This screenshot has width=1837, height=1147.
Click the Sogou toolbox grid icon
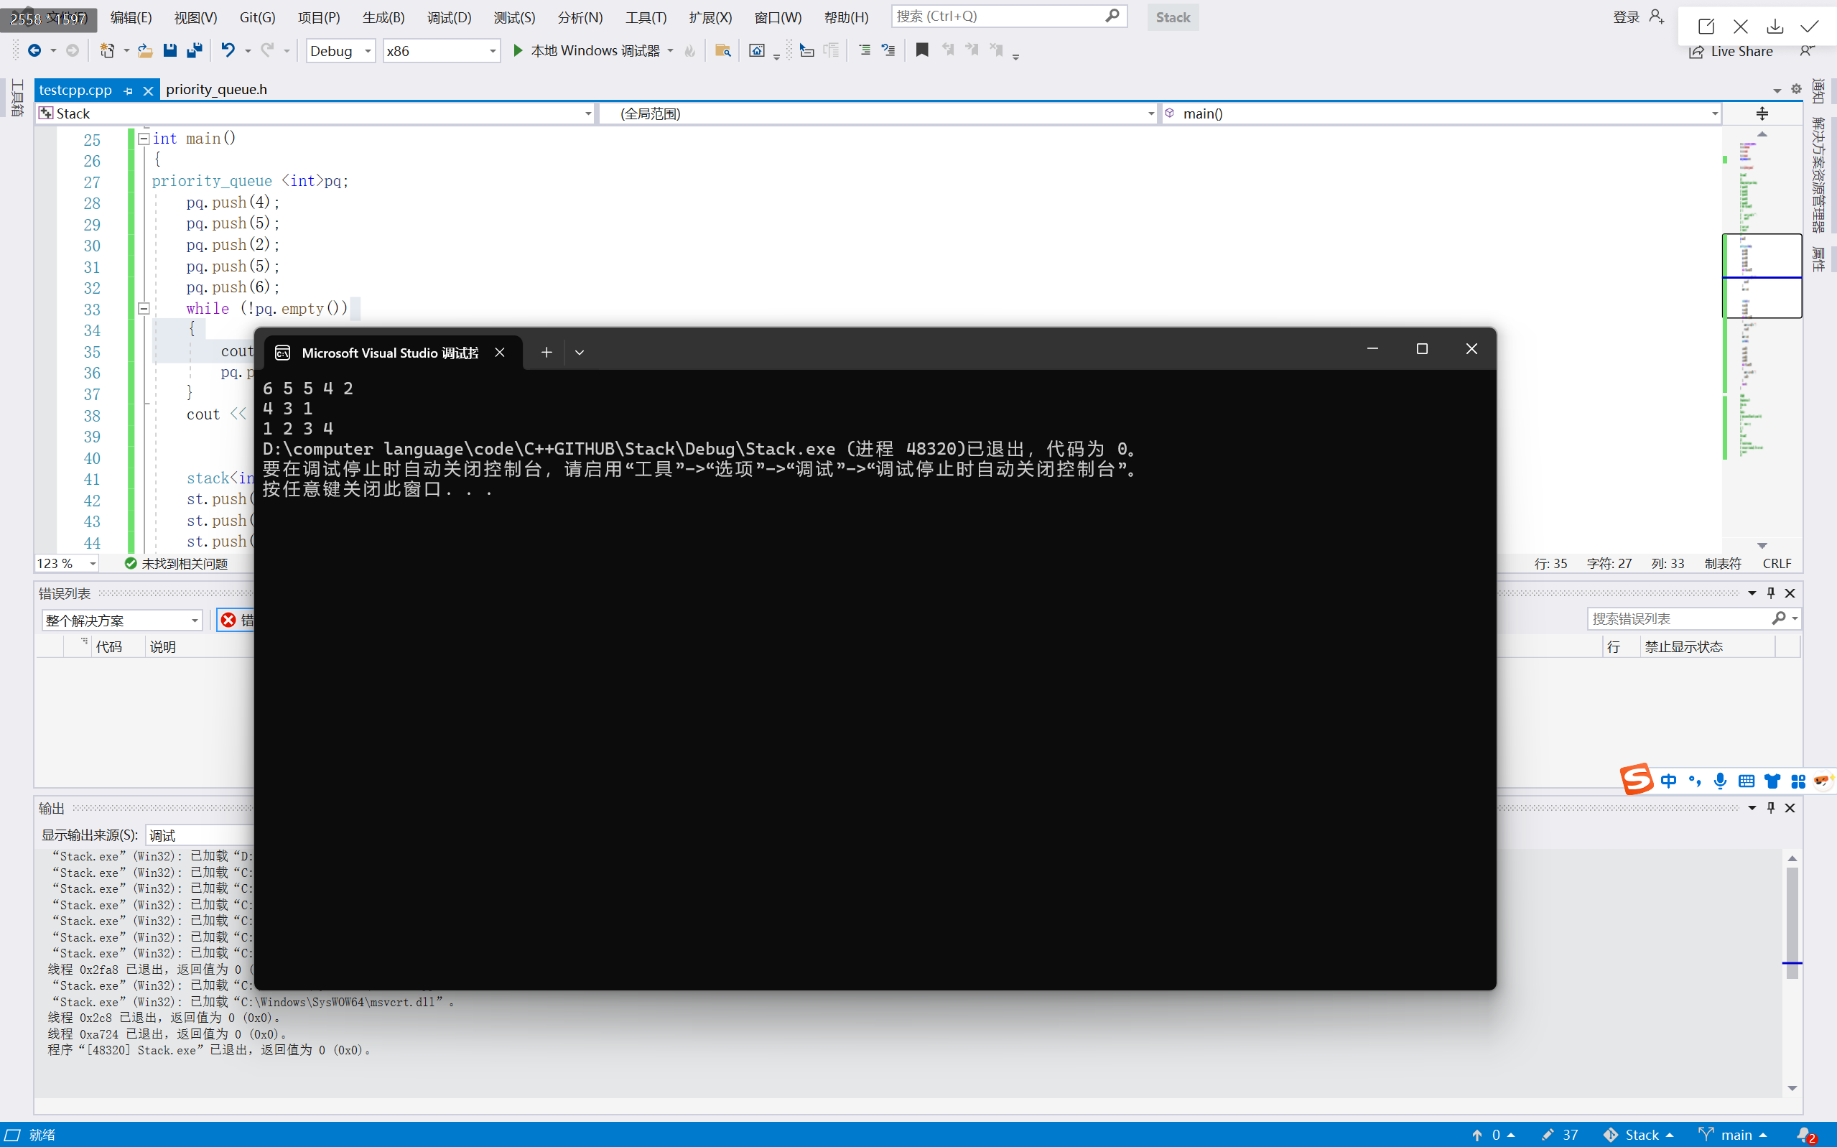click(1798, 781)
